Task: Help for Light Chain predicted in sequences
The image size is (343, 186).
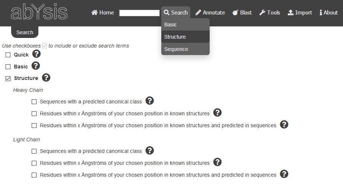Action: 284,174
